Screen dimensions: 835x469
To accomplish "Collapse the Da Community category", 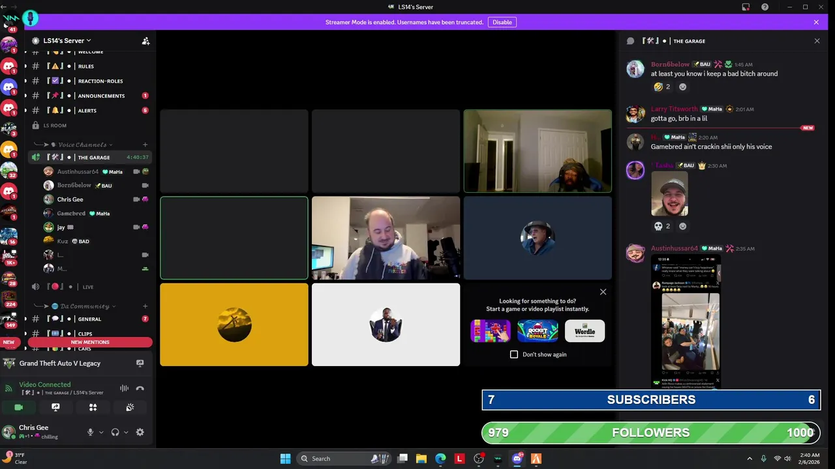I will 83,306.
